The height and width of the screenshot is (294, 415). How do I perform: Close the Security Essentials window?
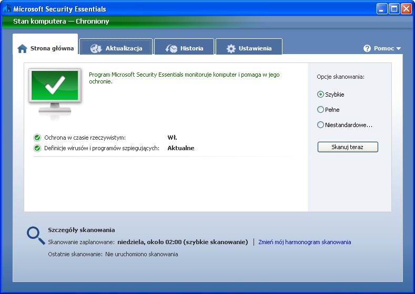pos(406,9)
